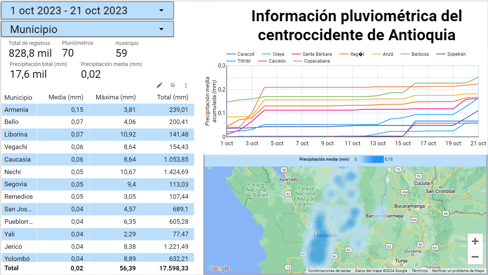Click the Total de registros 828,8 mil scorecard
Image resolution: width=488 pixels, height=275 pixels.
(x=30, y=49)
